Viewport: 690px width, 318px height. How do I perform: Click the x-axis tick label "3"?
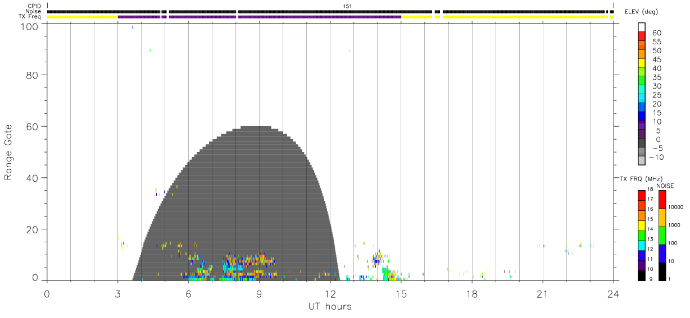(x=117, y=294)
